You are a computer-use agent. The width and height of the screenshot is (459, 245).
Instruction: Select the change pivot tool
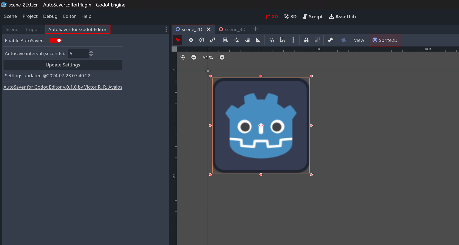(237, 40)
